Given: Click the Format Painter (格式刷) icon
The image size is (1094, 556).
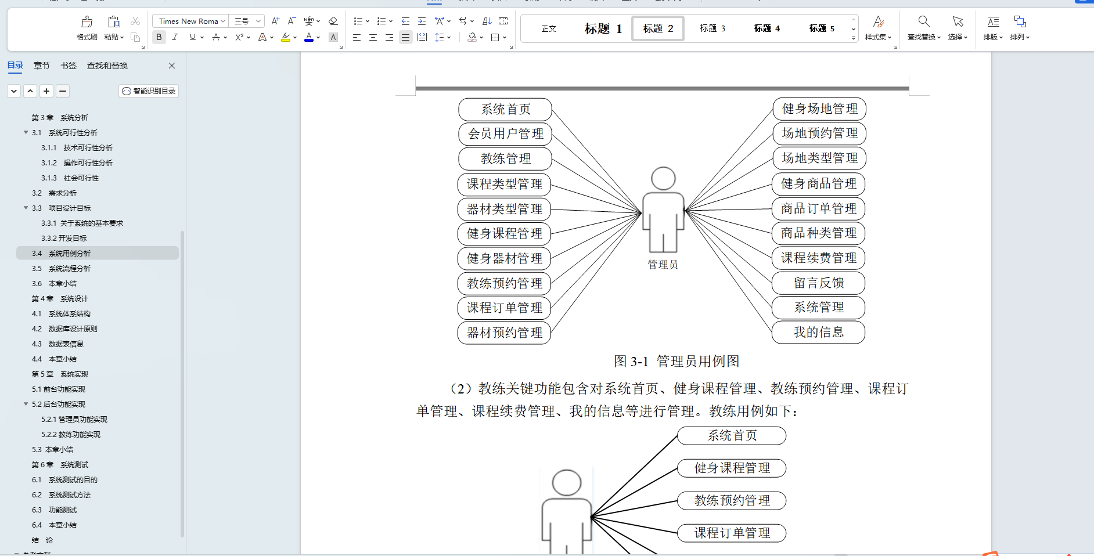Looking at the screenshot, I should (x=87, y=22).
